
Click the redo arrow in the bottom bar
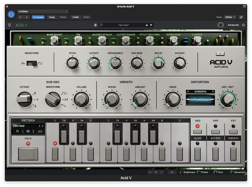pos(161,172)
